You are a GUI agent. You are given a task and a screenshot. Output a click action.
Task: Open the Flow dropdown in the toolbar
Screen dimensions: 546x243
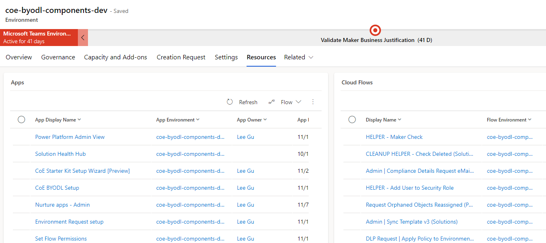(x=291, y=102)
